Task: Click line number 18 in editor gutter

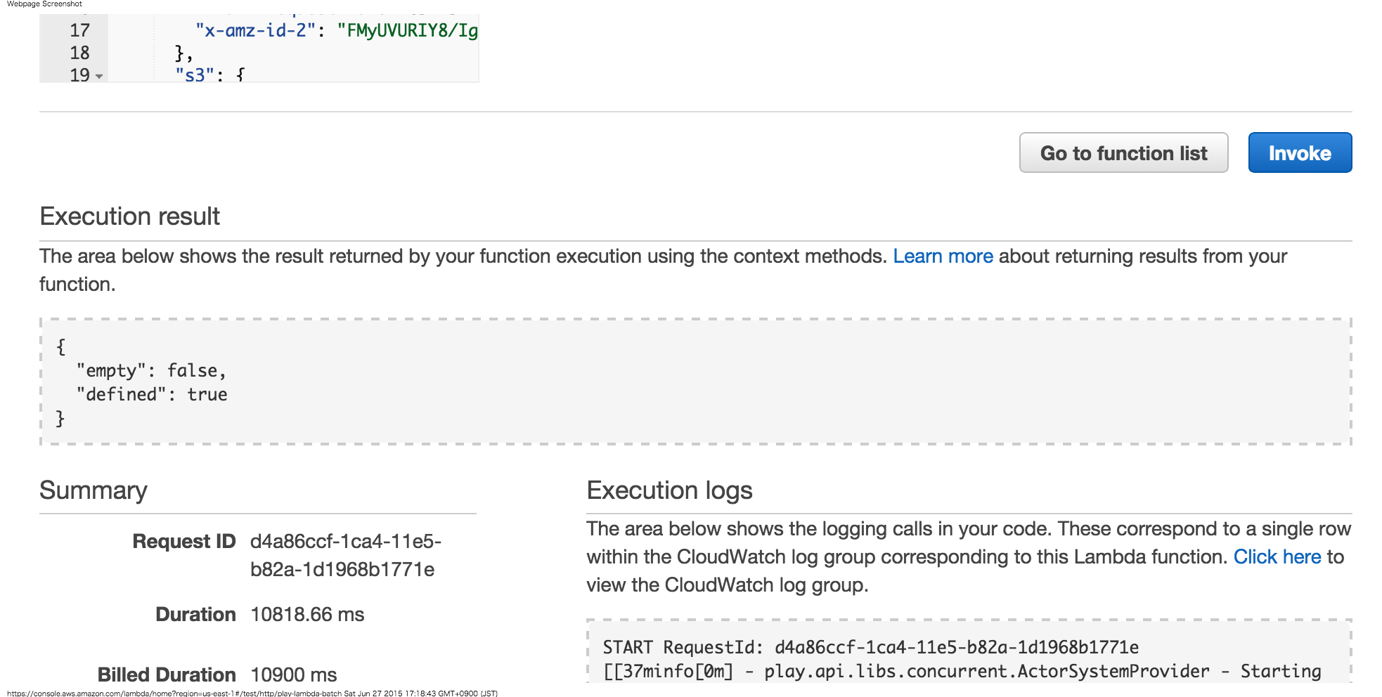Action: click(79, 53)
